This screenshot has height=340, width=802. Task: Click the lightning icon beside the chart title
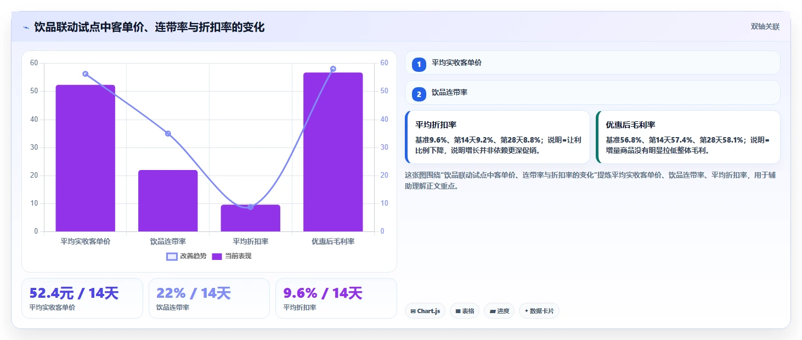[26, 27]
